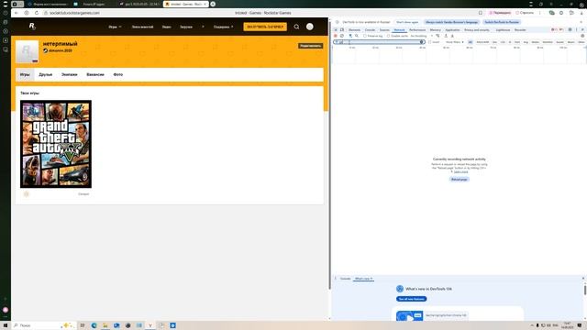Click Don't show again in the info bar

tap(407, 22)
